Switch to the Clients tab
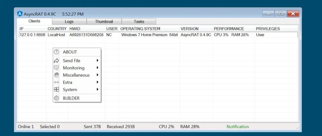322x136 pixels. 34,21
